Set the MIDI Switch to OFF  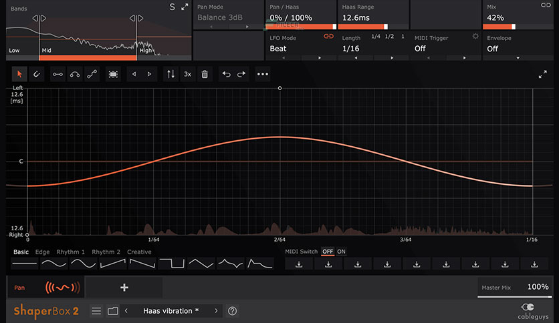(x=328, y=252)
